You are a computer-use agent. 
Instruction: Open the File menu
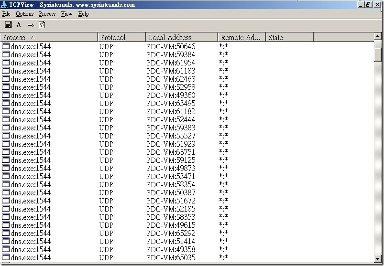6,14
